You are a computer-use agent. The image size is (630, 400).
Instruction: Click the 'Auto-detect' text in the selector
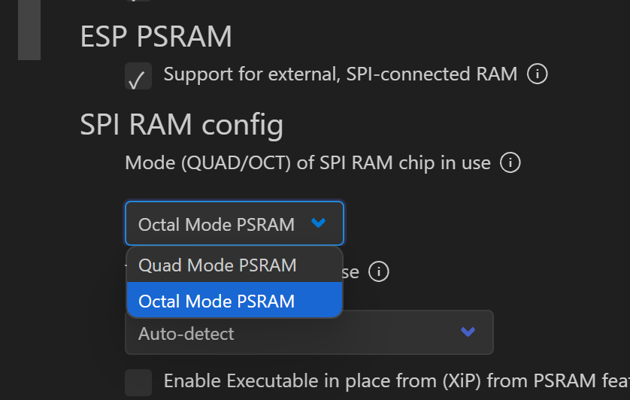tap(186, 333)
